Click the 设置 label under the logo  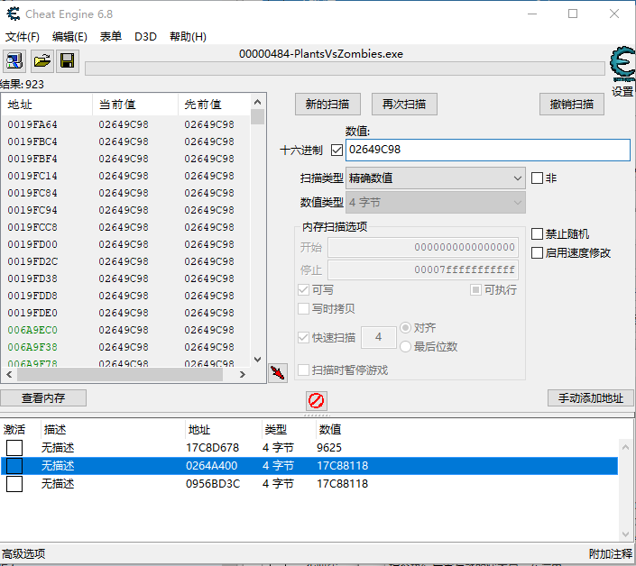[x=622, y=92]
